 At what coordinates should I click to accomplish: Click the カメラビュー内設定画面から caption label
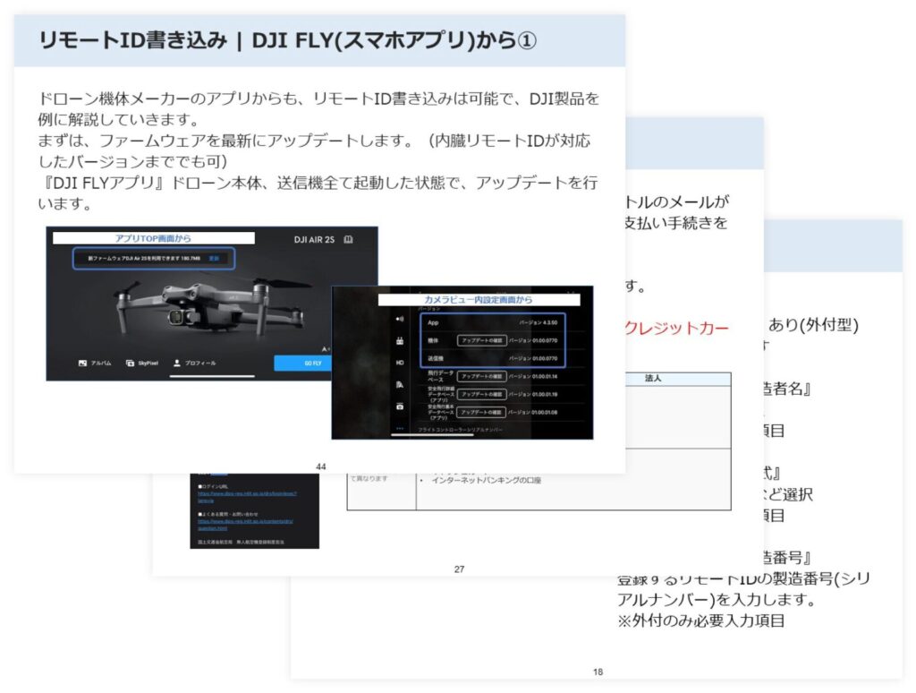click(x=479, y=299)
